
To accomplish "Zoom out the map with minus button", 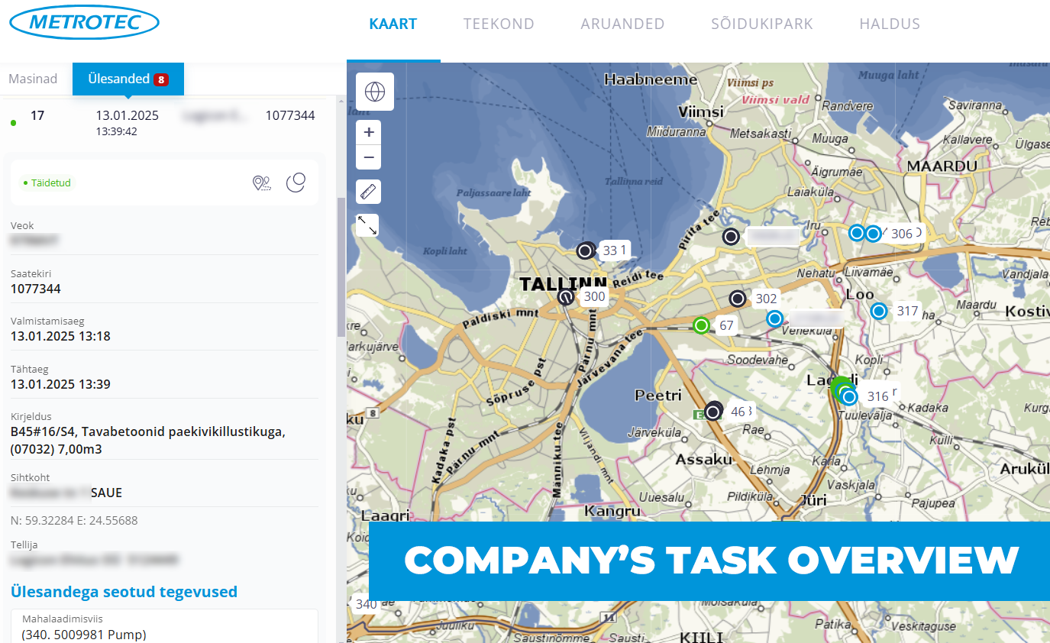I will click(x=369, y=157).
